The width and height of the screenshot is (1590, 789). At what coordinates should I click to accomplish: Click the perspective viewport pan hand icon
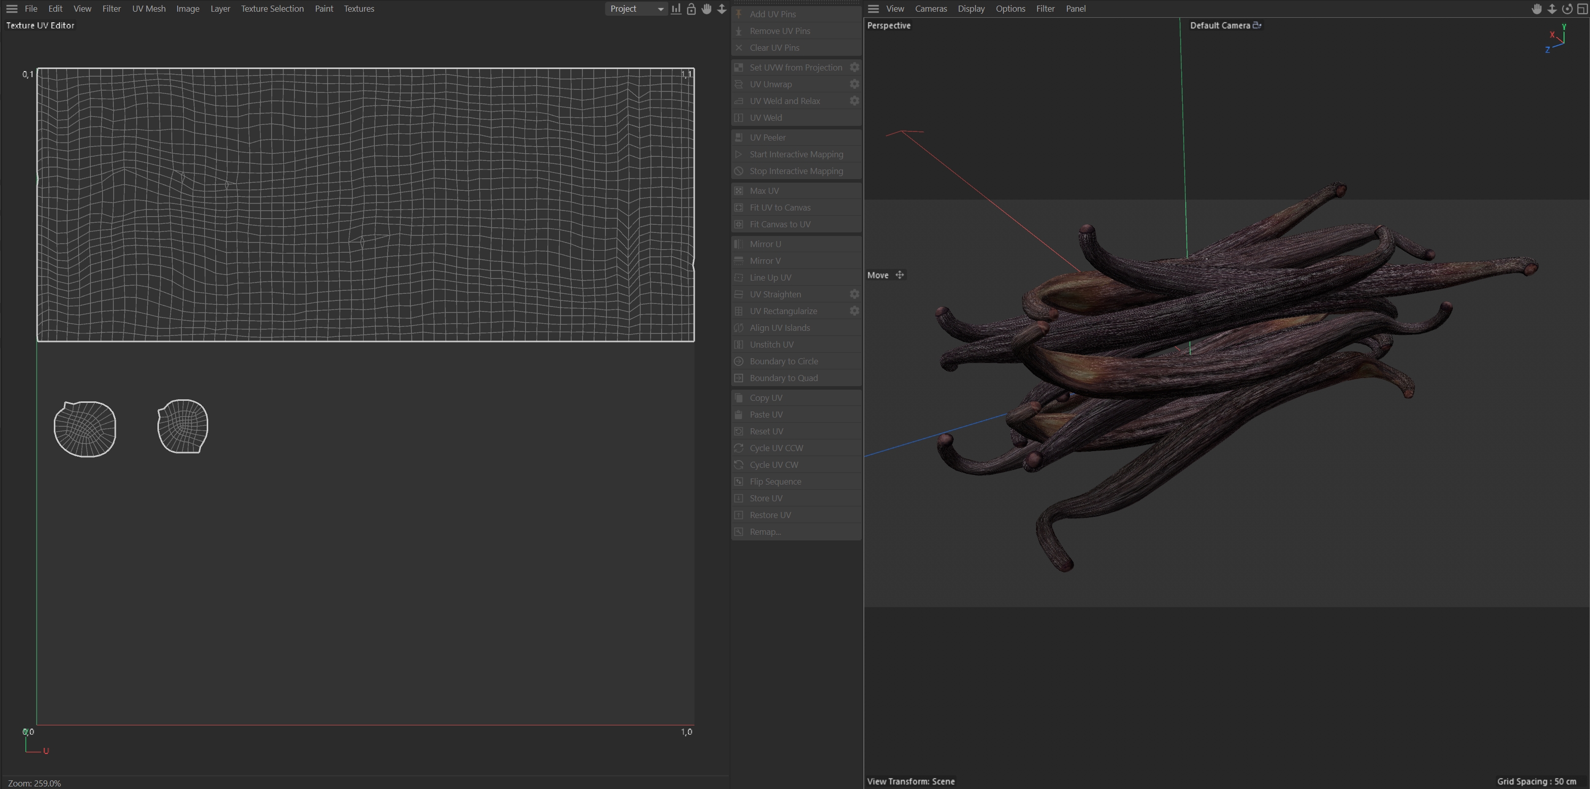click(x=1537, y=9)
